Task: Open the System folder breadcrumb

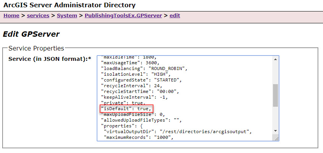Action: [x=67, y=15]
